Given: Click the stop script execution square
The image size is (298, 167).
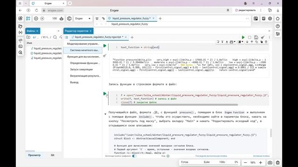Looking at the screenshot, I should coord(250,37).
